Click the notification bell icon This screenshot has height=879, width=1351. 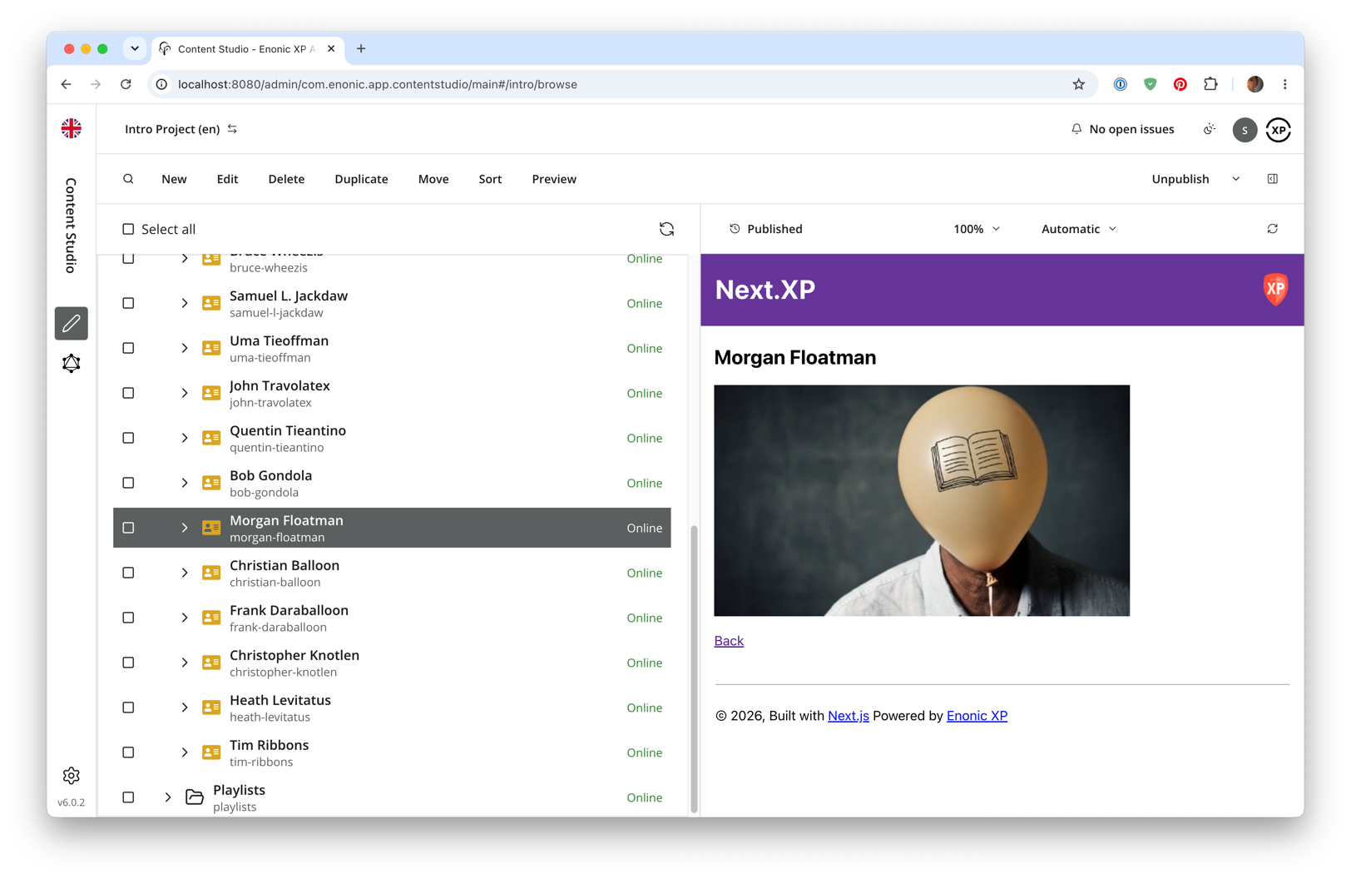(x=1076, y=129)
